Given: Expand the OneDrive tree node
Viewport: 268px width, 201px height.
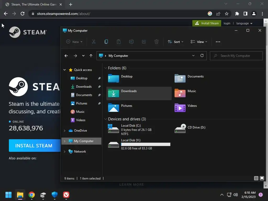Looking at the screenshot, I should point(65,131).
